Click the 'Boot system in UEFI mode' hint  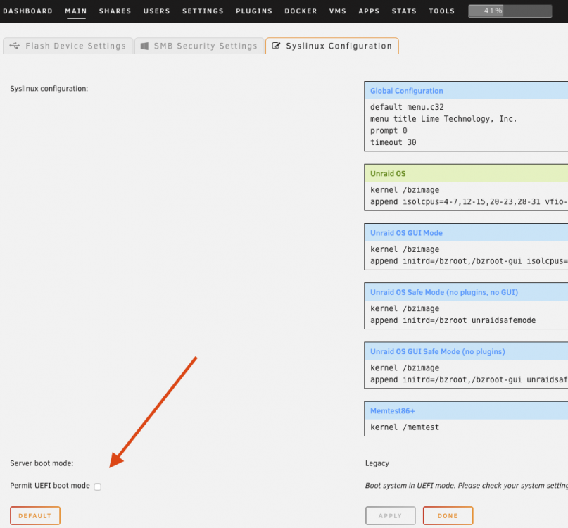[x=467, y=486]
